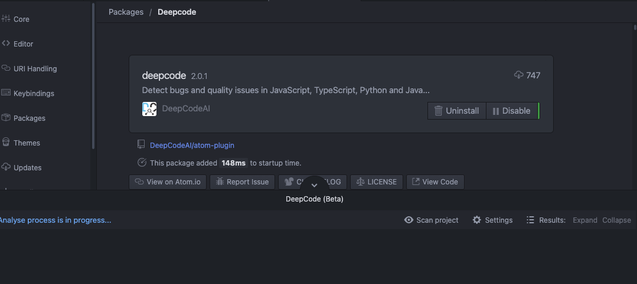Image resolution: width=637 pixels, height=284 pixels.
Task: Click the repository book icon
Action: (x=141, y=144)
